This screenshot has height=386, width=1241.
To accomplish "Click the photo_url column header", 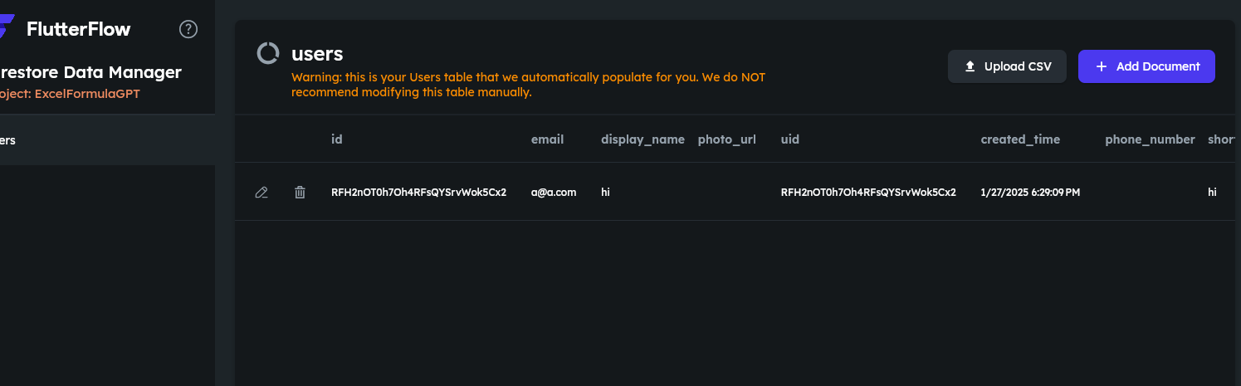I will 727,139.
